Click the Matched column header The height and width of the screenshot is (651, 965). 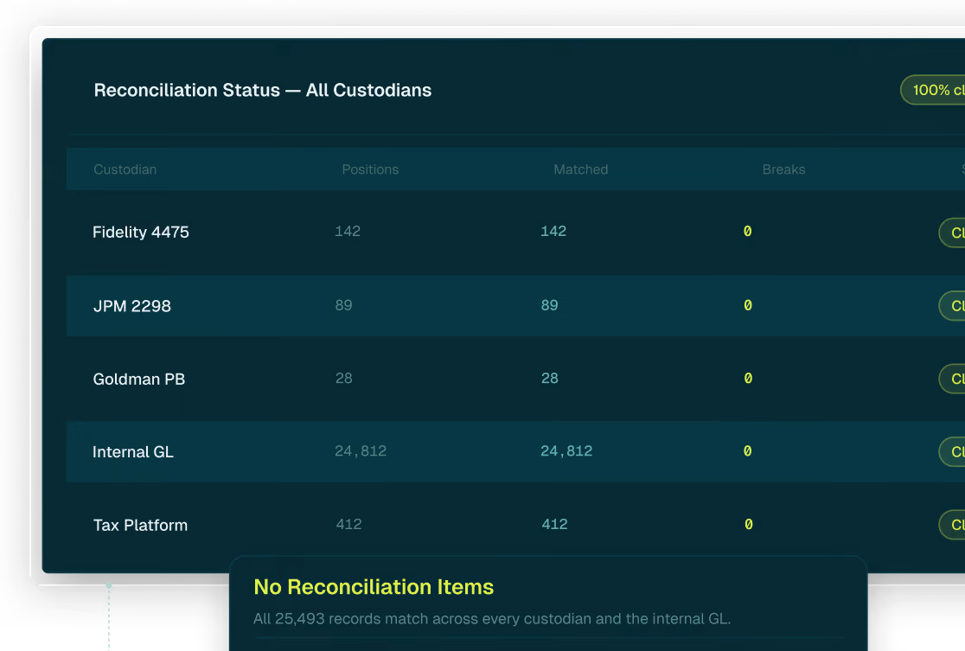coord(581,169)
